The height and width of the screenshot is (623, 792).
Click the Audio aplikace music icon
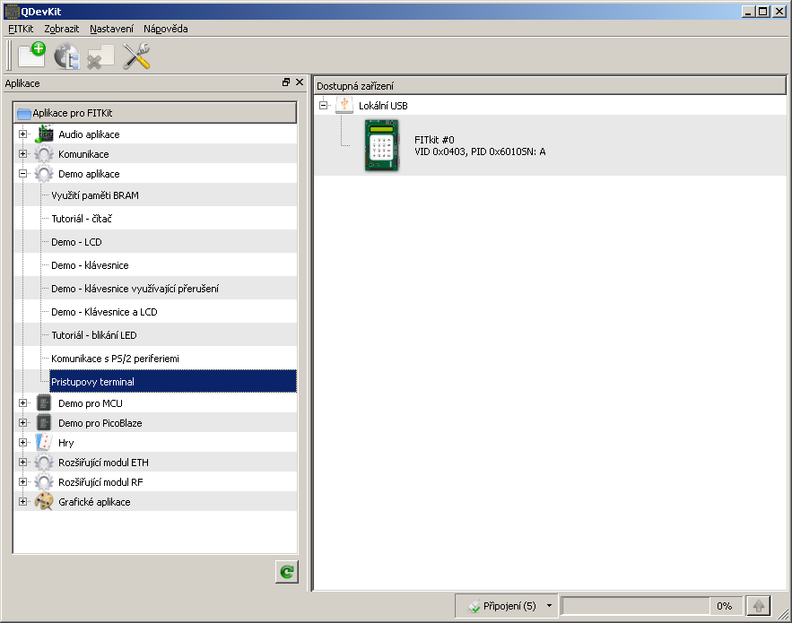[44, 134]
